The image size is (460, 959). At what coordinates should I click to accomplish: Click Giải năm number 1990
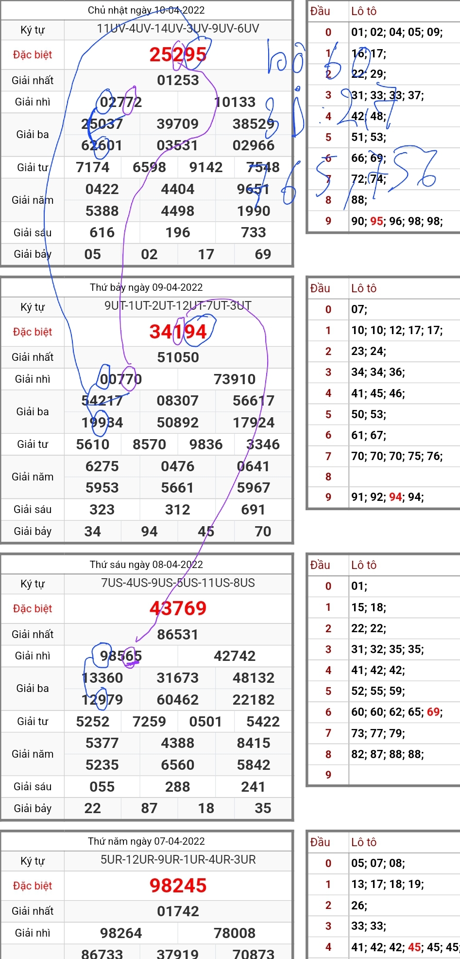(x=254, y=211)
